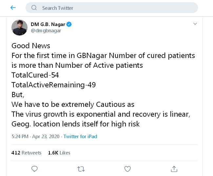Click the search magnifier icon
Viewport: 213px width, 176px height.
[x=34, y=8]
